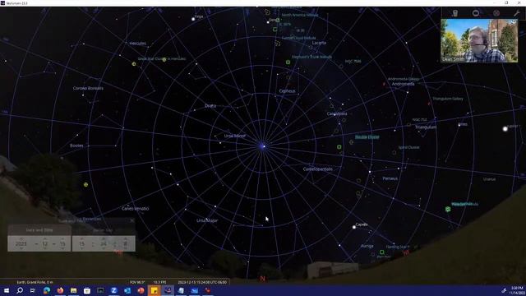This screenshot has width=526, height=296.
Task: Launch Firefox from the taskbar
Action: (x=60, y=290)
